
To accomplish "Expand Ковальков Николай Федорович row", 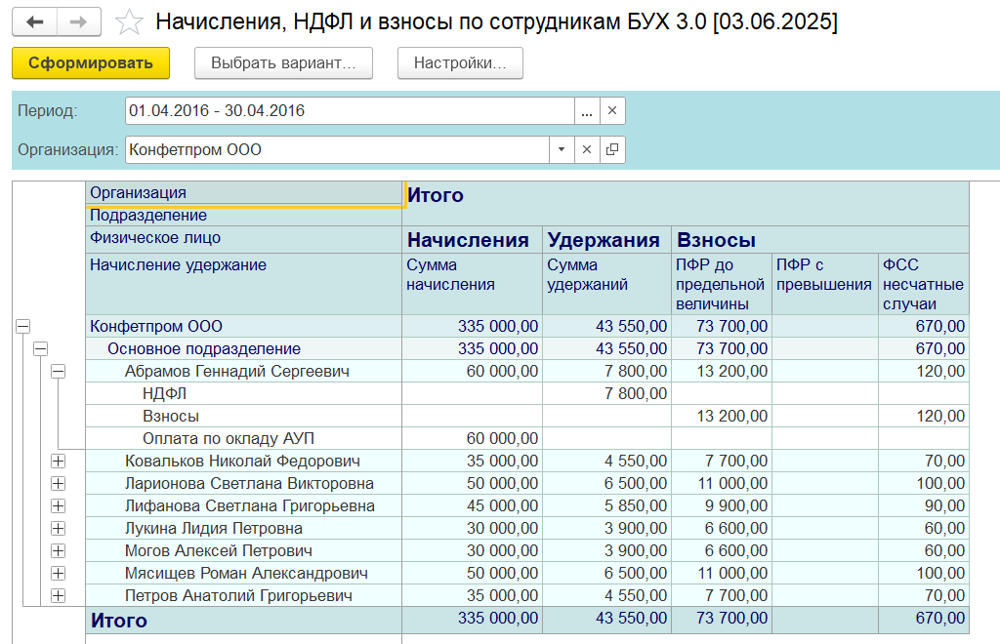I will (58, 461).
